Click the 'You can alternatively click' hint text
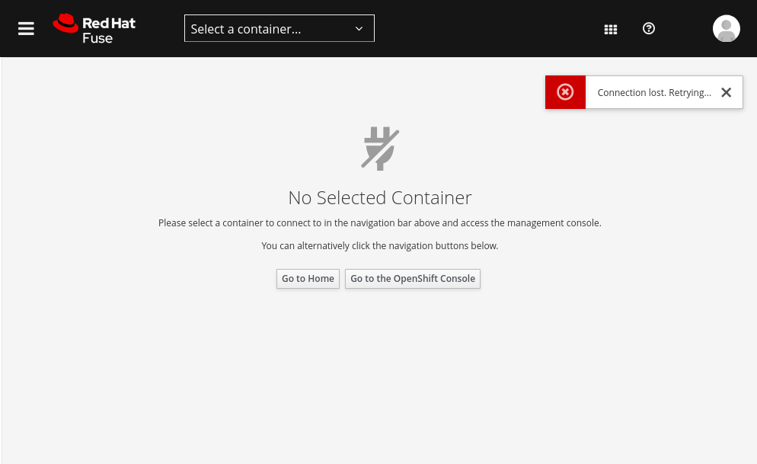This screenshot has height=464, width=757. pos(380,246)
